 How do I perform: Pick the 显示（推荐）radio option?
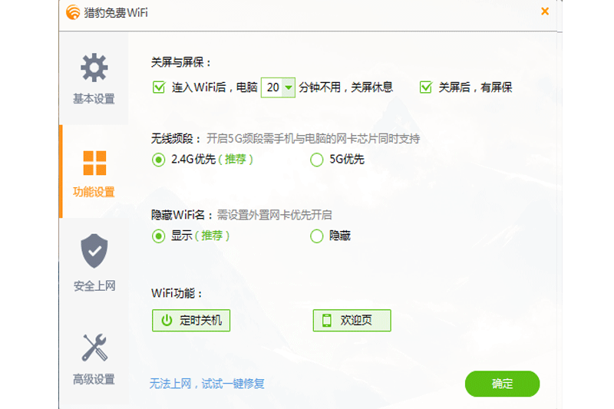coord(159,236)
